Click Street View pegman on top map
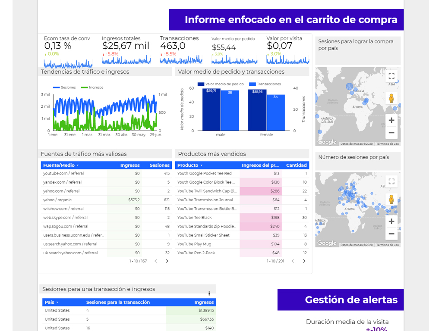Image resolution: width=442 pixels, height=331 pixels. 391,98
